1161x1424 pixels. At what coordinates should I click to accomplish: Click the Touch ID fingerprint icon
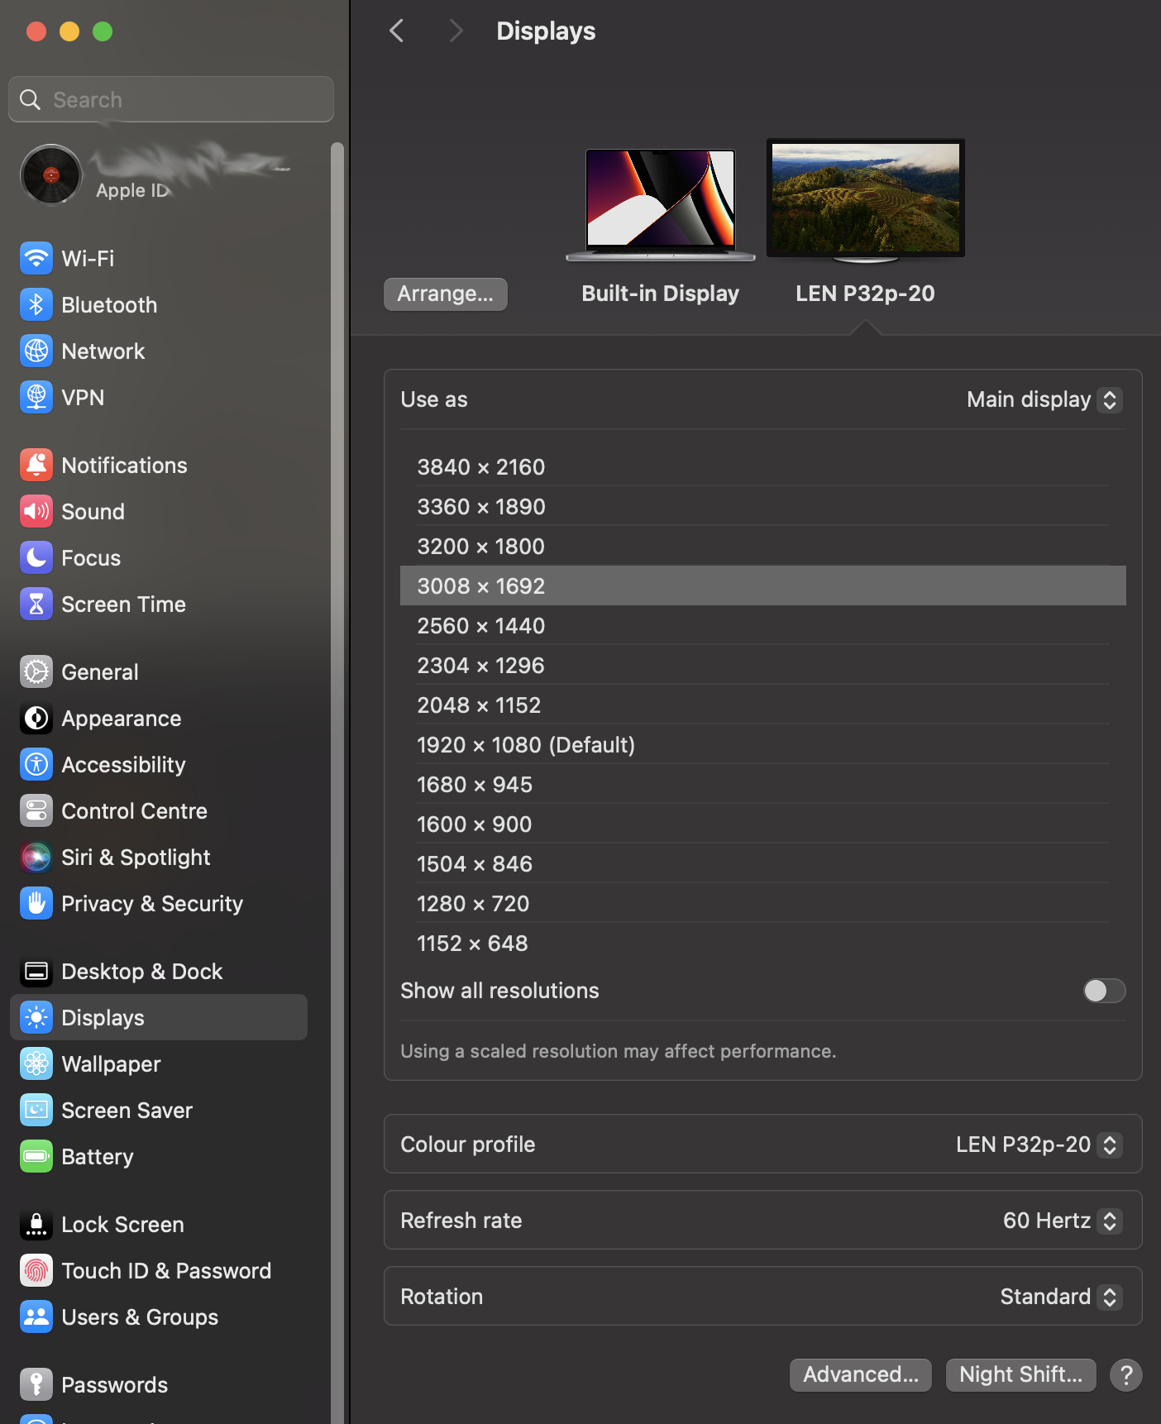[36, 1270]
